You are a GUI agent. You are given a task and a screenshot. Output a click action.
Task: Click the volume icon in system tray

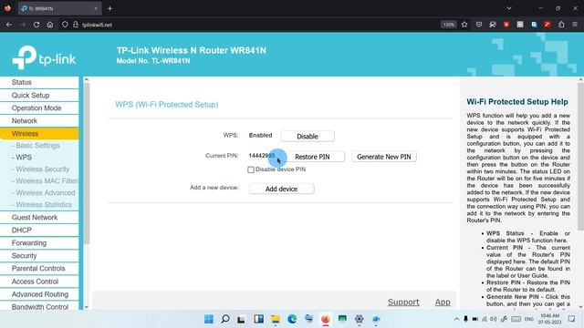(x=494, y=319)
